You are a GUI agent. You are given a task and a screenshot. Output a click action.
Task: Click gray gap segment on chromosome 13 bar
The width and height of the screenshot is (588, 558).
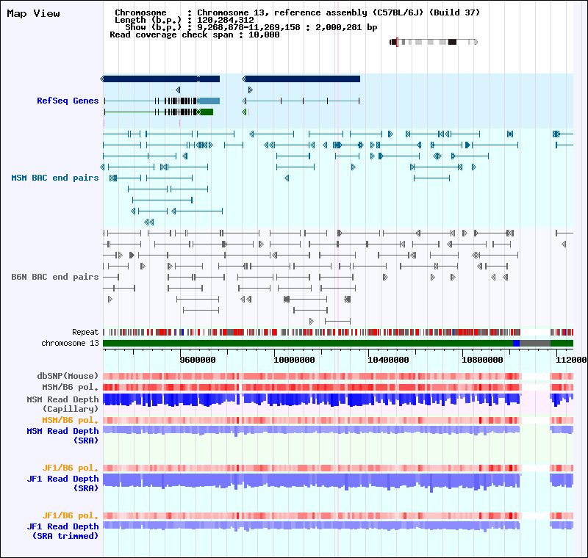tap(535, 343)
